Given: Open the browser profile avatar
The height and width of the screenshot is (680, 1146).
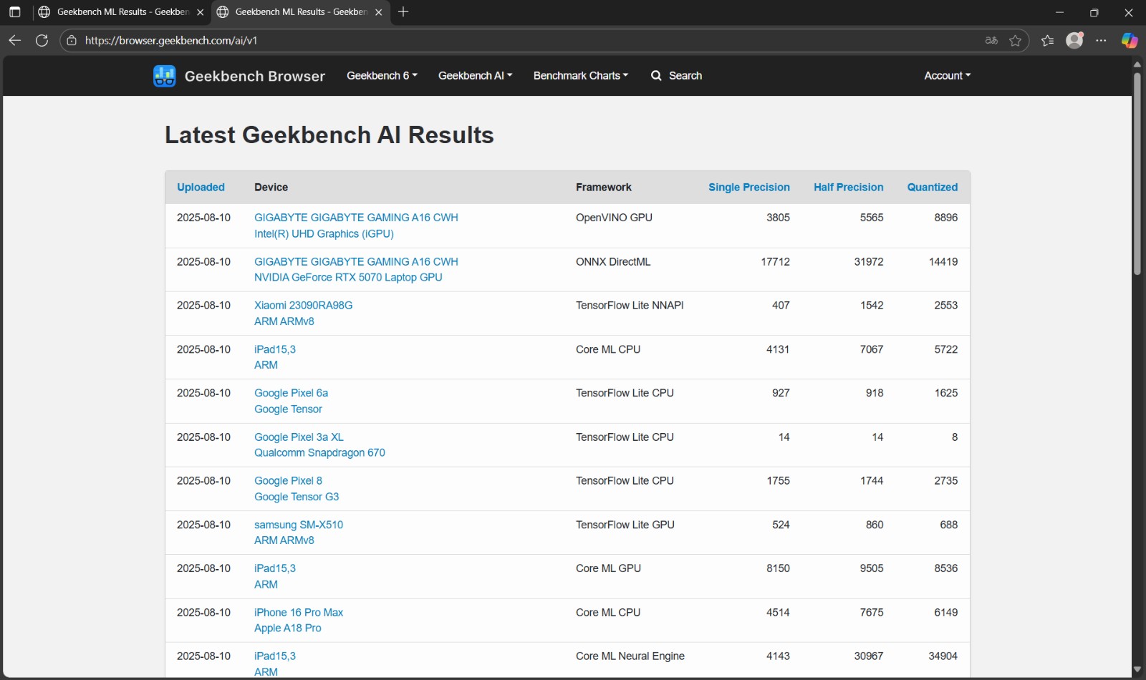Looking at the screenshot, I should pos(1074,40).
